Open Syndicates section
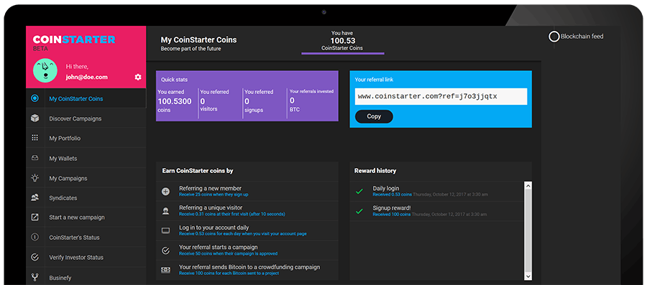 86,197
